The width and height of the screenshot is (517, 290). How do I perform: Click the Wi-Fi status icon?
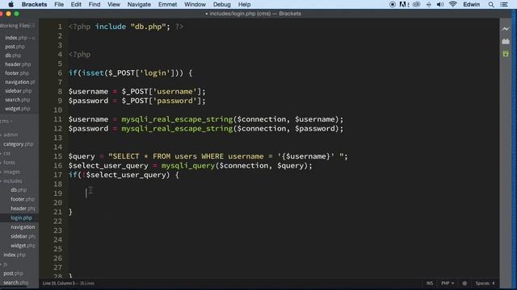pos(453,4)
